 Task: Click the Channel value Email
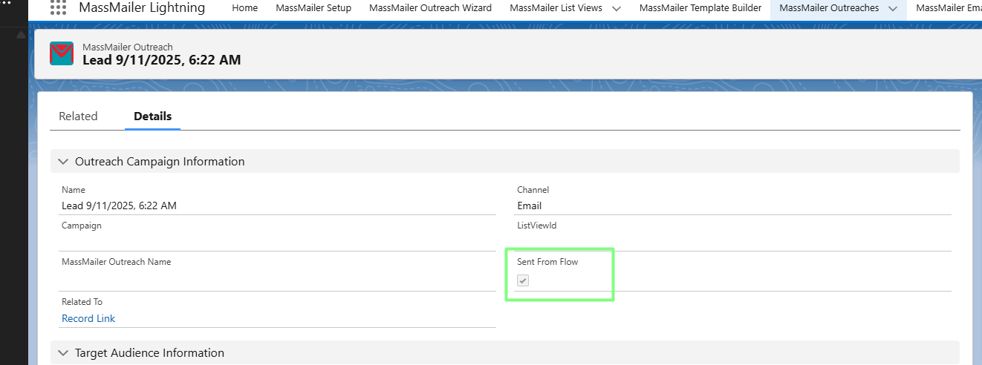click(x=530, y=205)
